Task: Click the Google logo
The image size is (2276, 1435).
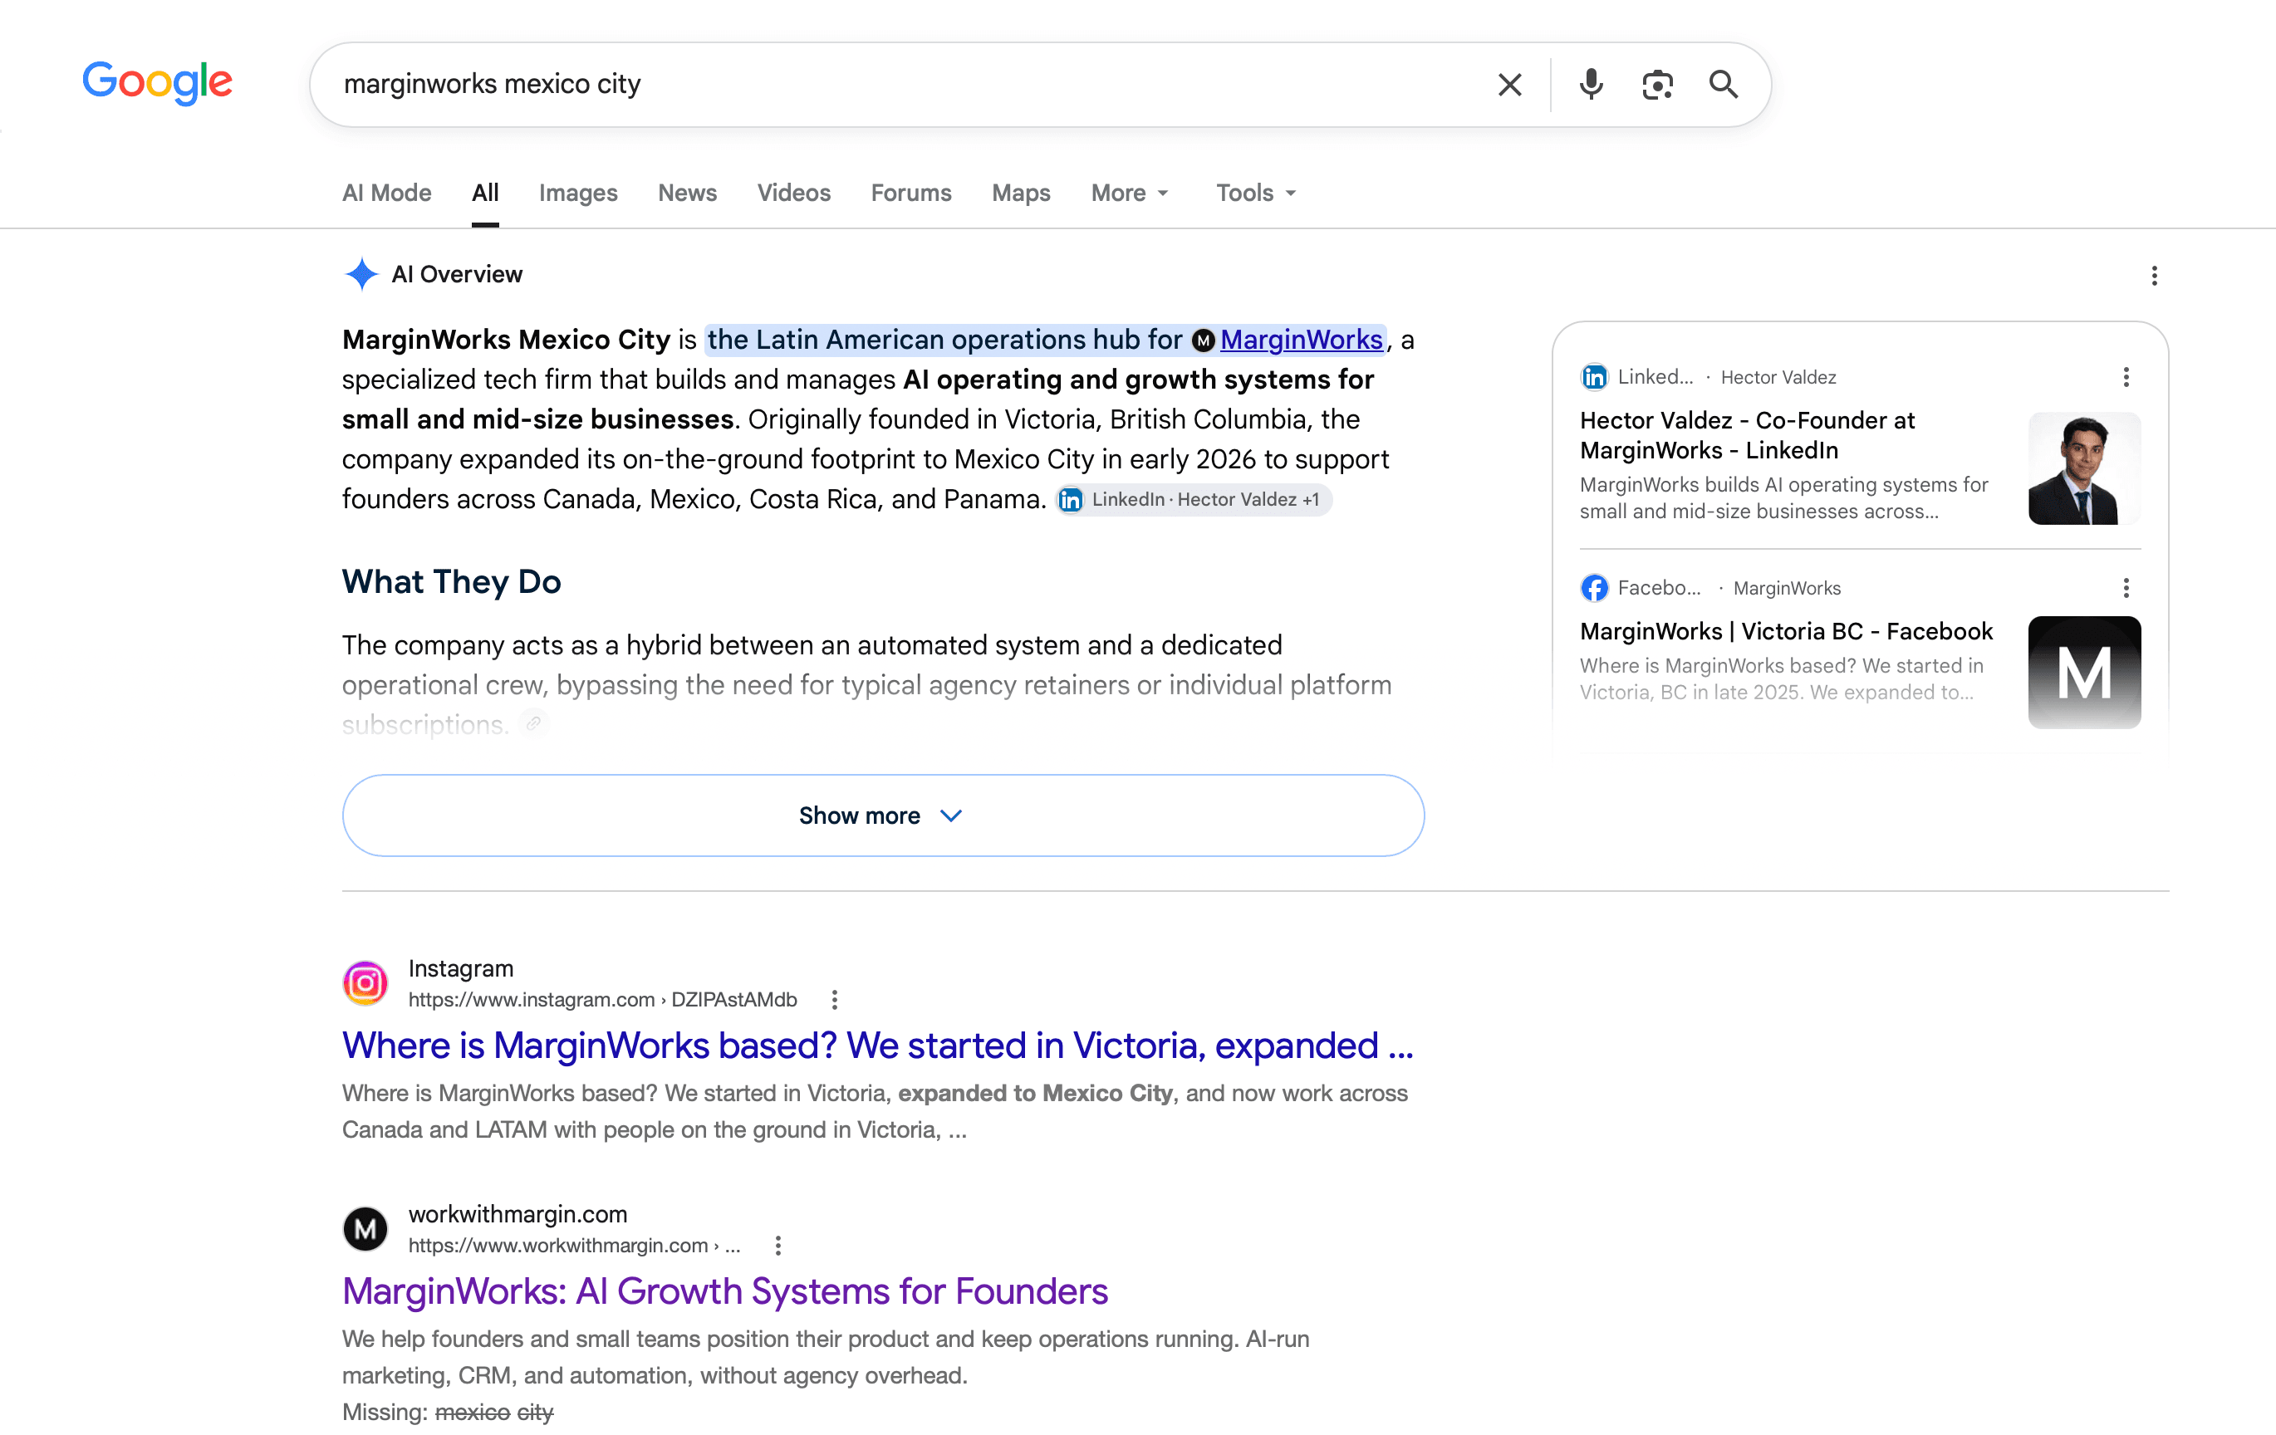Action: (x=157, y=82)
